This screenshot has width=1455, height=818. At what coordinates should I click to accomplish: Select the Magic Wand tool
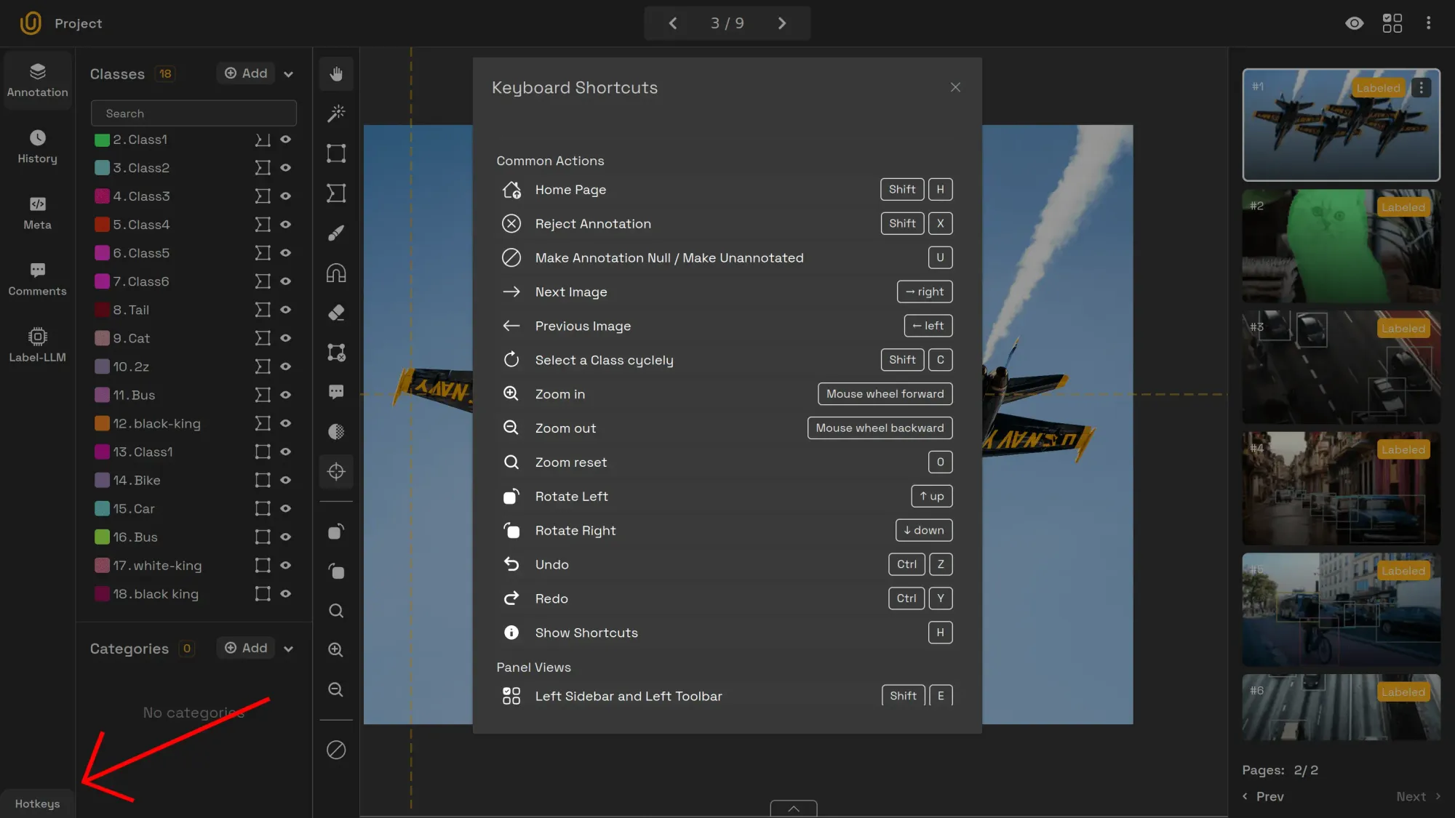point(336,113)
